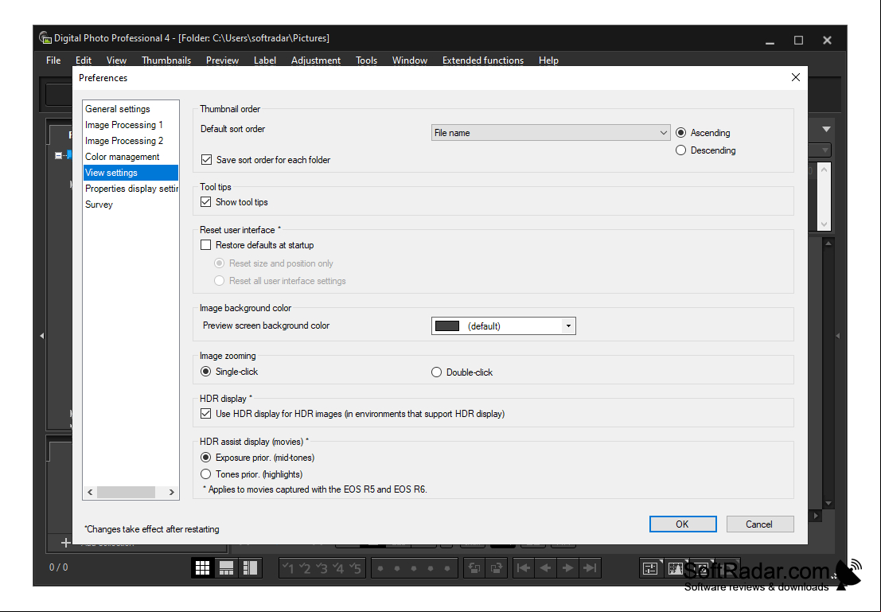Open the Preview menu
This screenshot has height=612, width=881.
pos(223,60)
